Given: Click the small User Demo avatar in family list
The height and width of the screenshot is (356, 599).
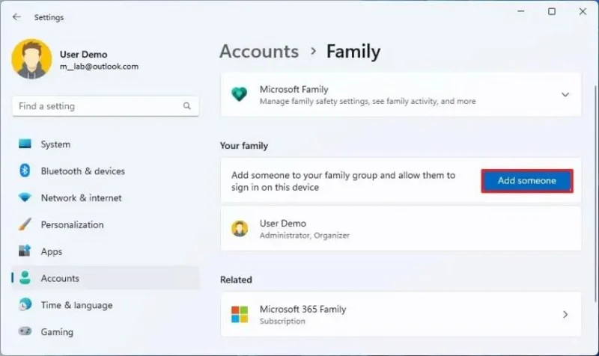Looking at the screenshot, I should click(240, 229).
